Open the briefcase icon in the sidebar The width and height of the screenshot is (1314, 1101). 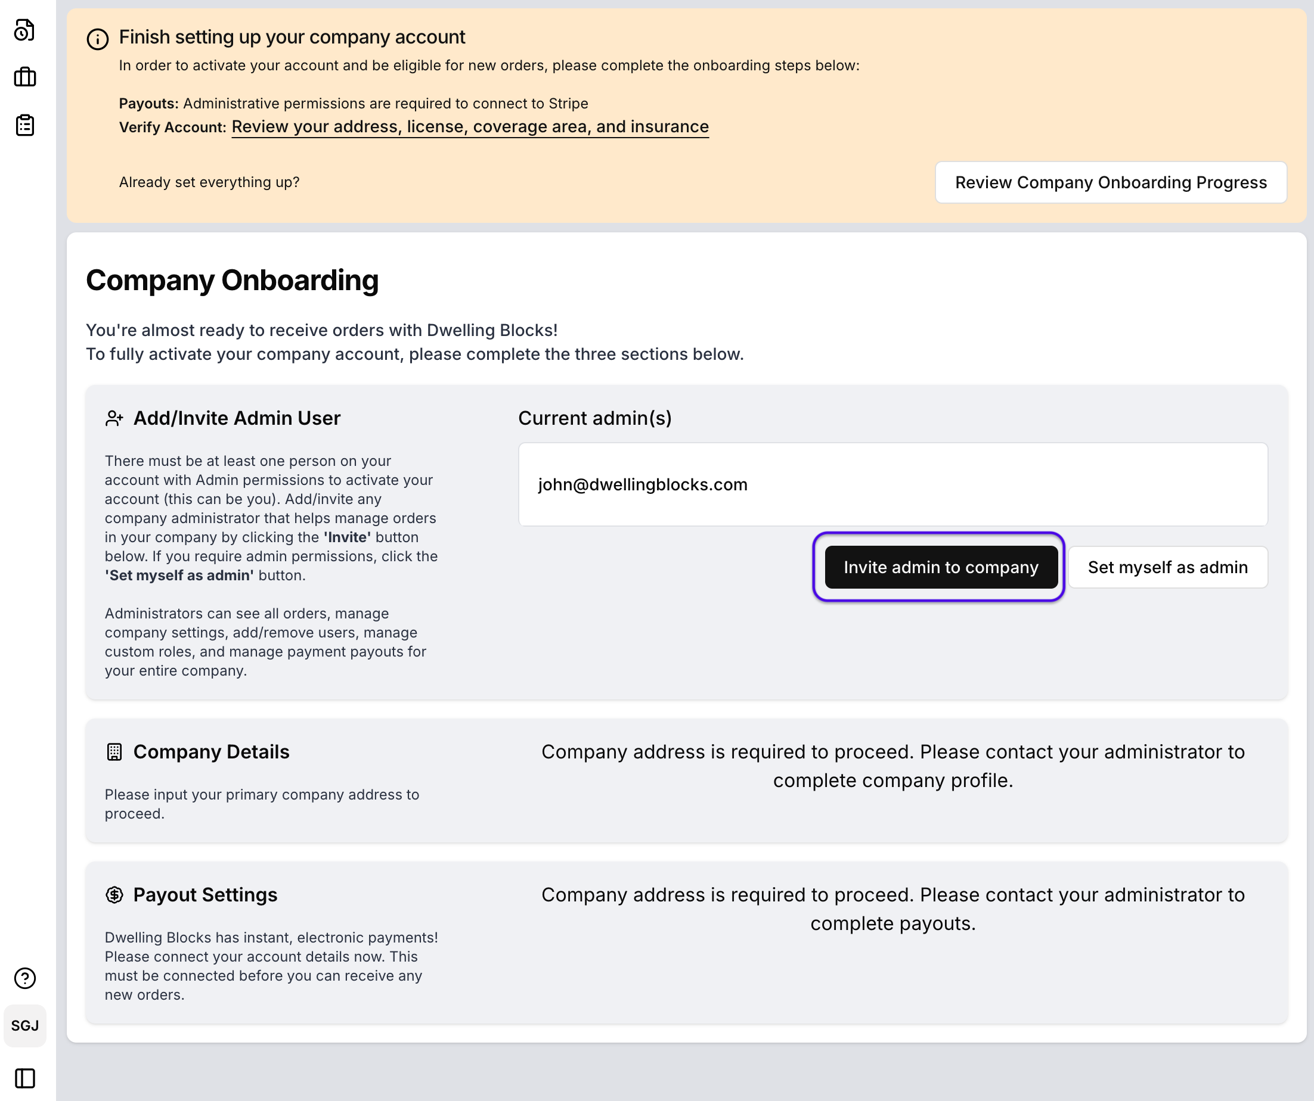[x=24, y=77]
